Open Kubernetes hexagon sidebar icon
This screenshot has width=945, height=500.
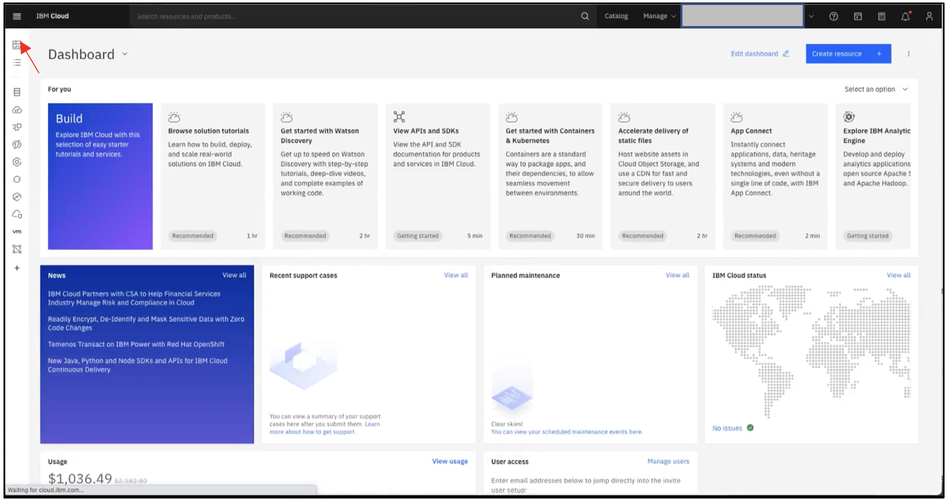point(17,162)
